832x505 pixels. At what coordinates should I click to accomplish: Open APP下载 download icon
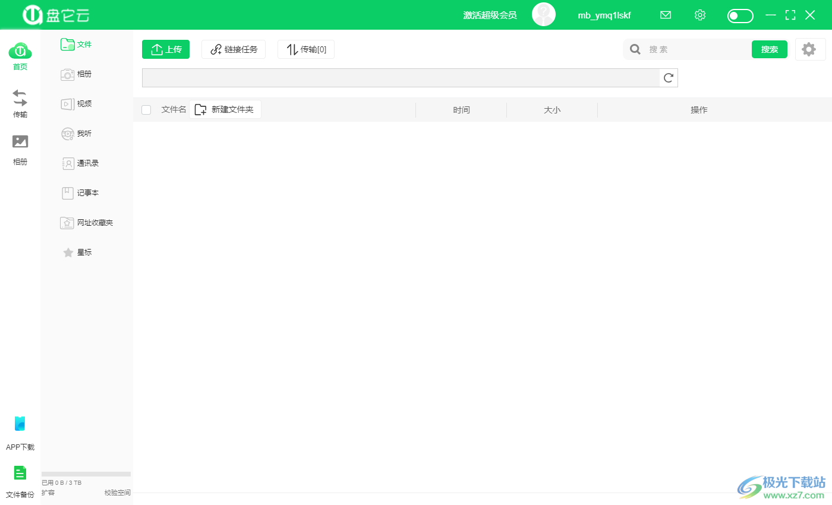tap(20, 424)
